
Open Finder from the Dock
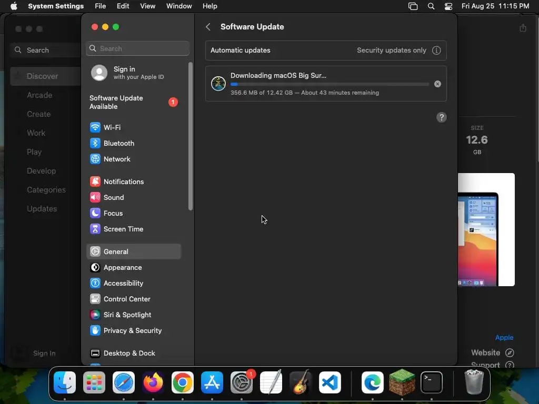pyautogui.click(x=65, y=382)
